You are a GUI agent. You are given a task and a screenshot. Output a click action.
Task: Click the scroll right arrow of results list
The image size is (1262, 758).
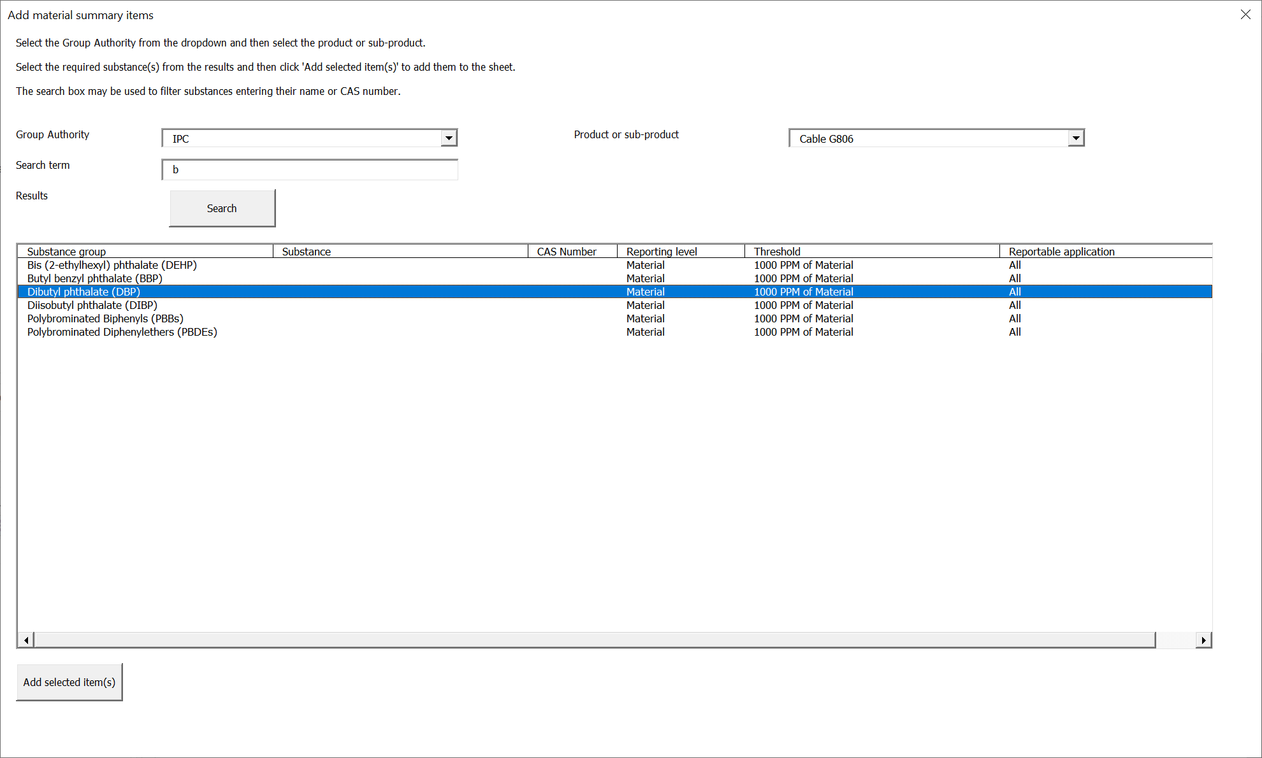tap(1203, 640)
